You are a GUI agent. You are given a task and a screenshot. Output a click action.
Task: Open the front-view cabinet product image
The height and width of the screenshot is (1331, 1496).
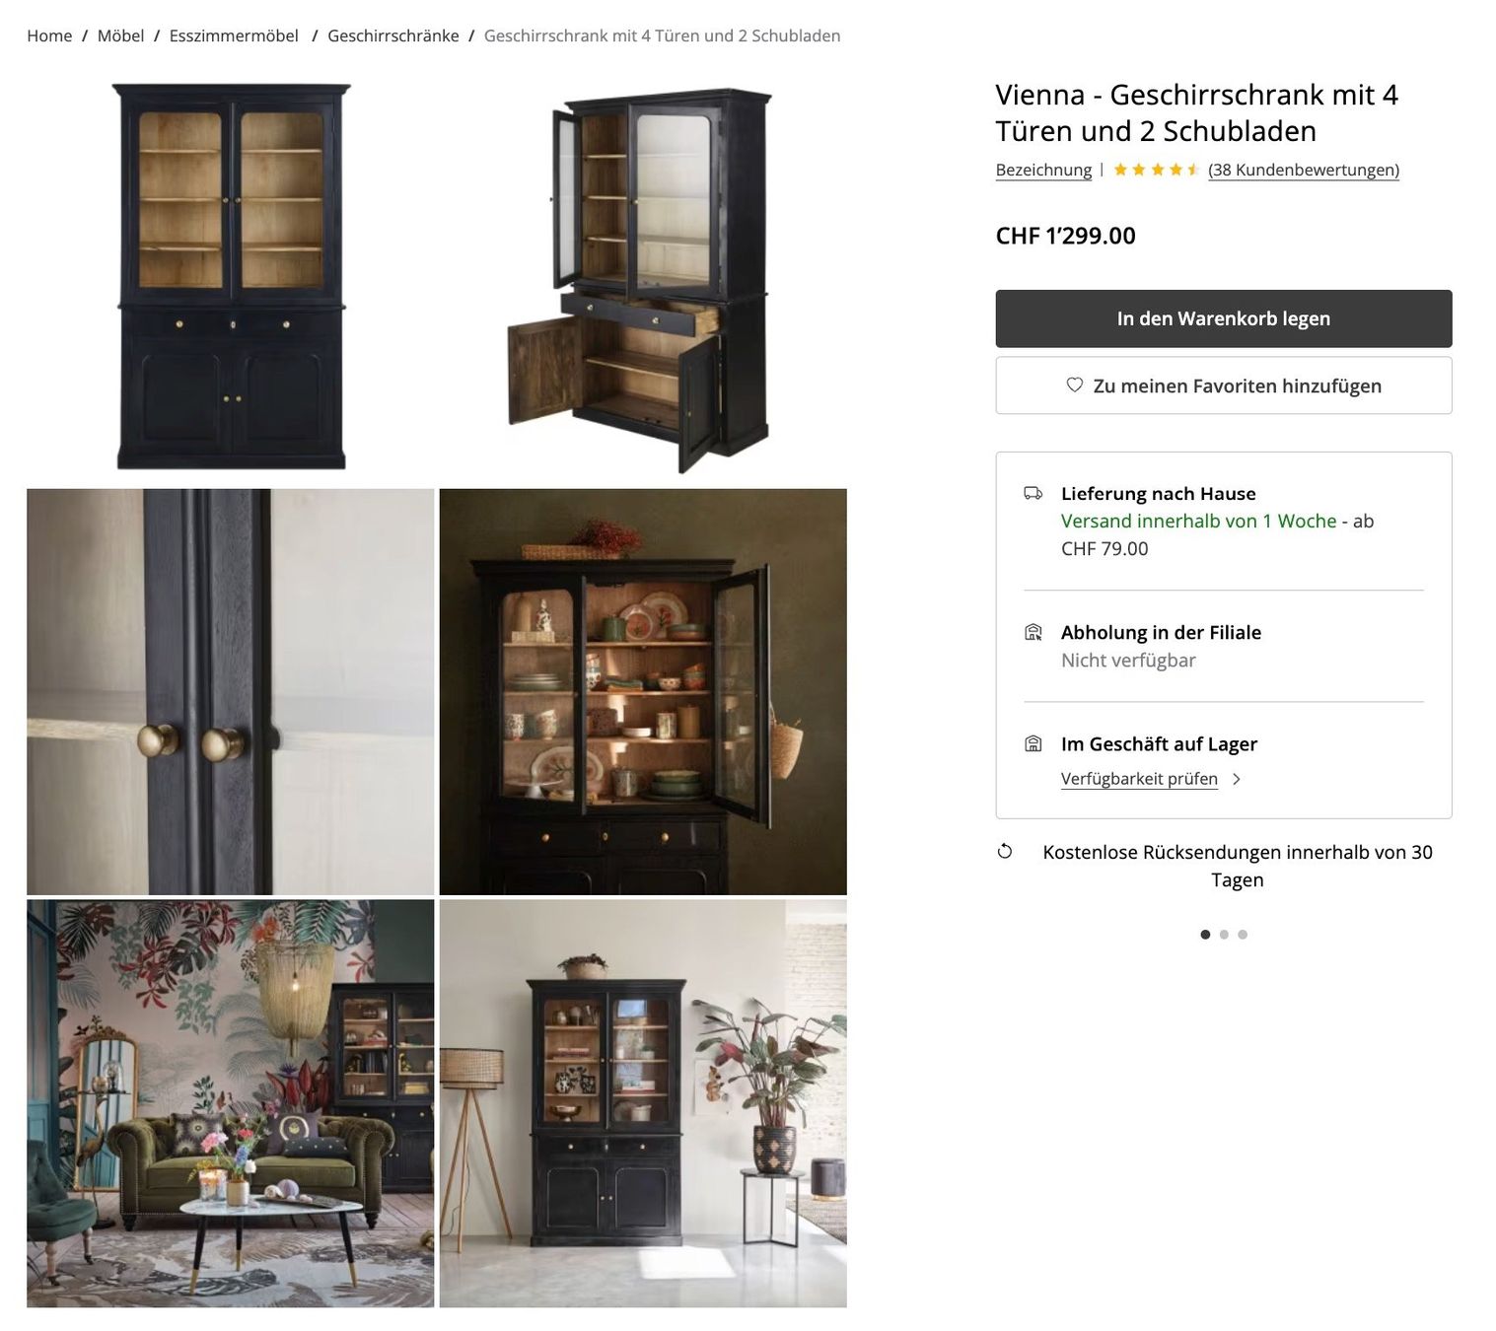tap(231, 278)
